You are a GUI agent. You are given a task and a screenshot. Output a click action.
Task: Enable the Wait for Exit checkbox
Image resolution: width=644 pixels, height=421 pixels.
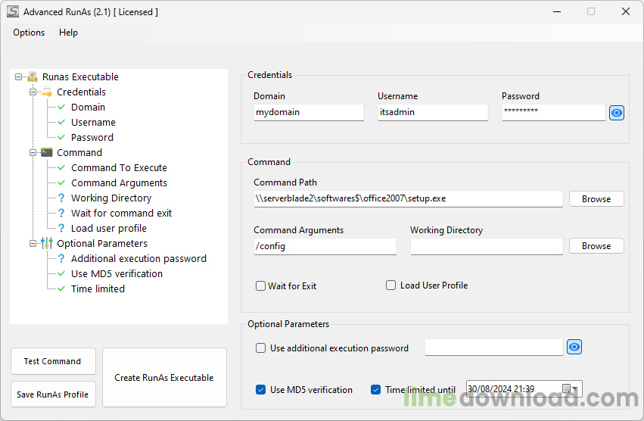(x=261, y=286)
